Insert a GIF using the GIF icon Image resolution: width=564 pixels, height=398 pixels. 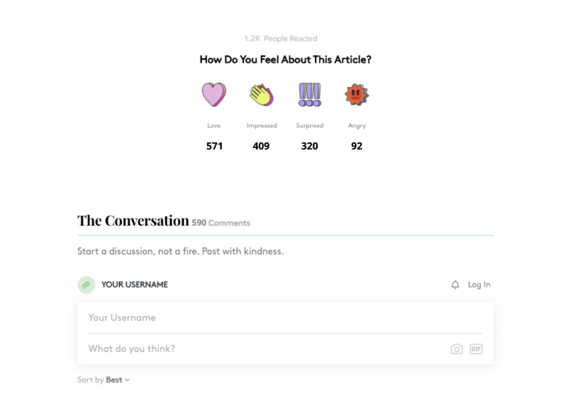click(x=476, y=349)
